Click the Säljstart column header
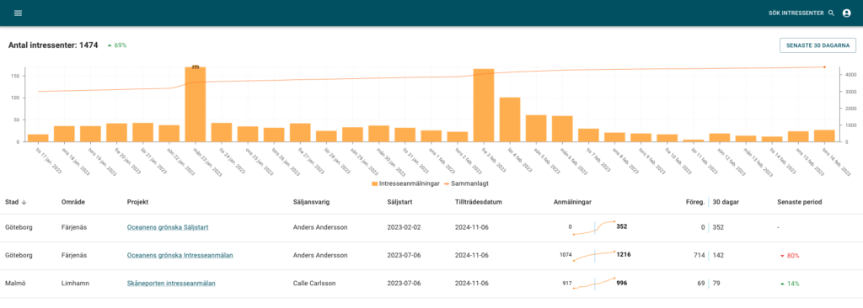Screen dimensions: 863x308 point(399,202)
